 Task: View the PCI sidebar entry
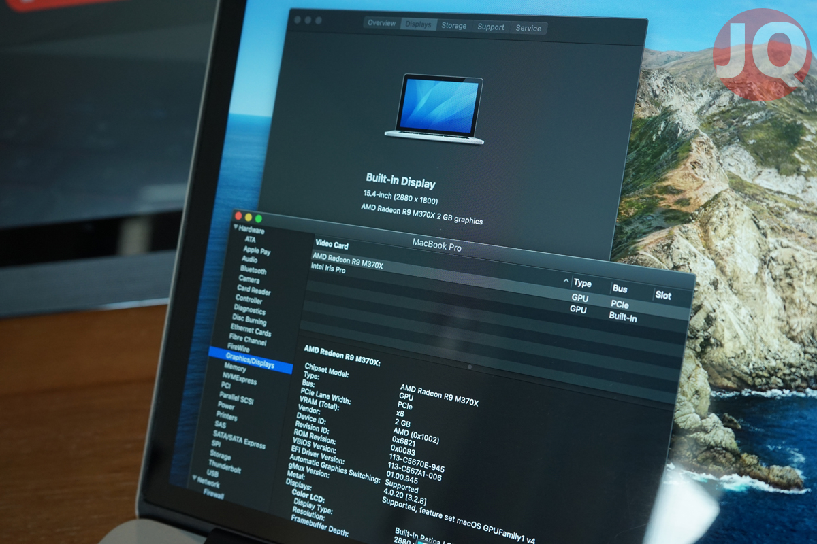pos(226,386)
